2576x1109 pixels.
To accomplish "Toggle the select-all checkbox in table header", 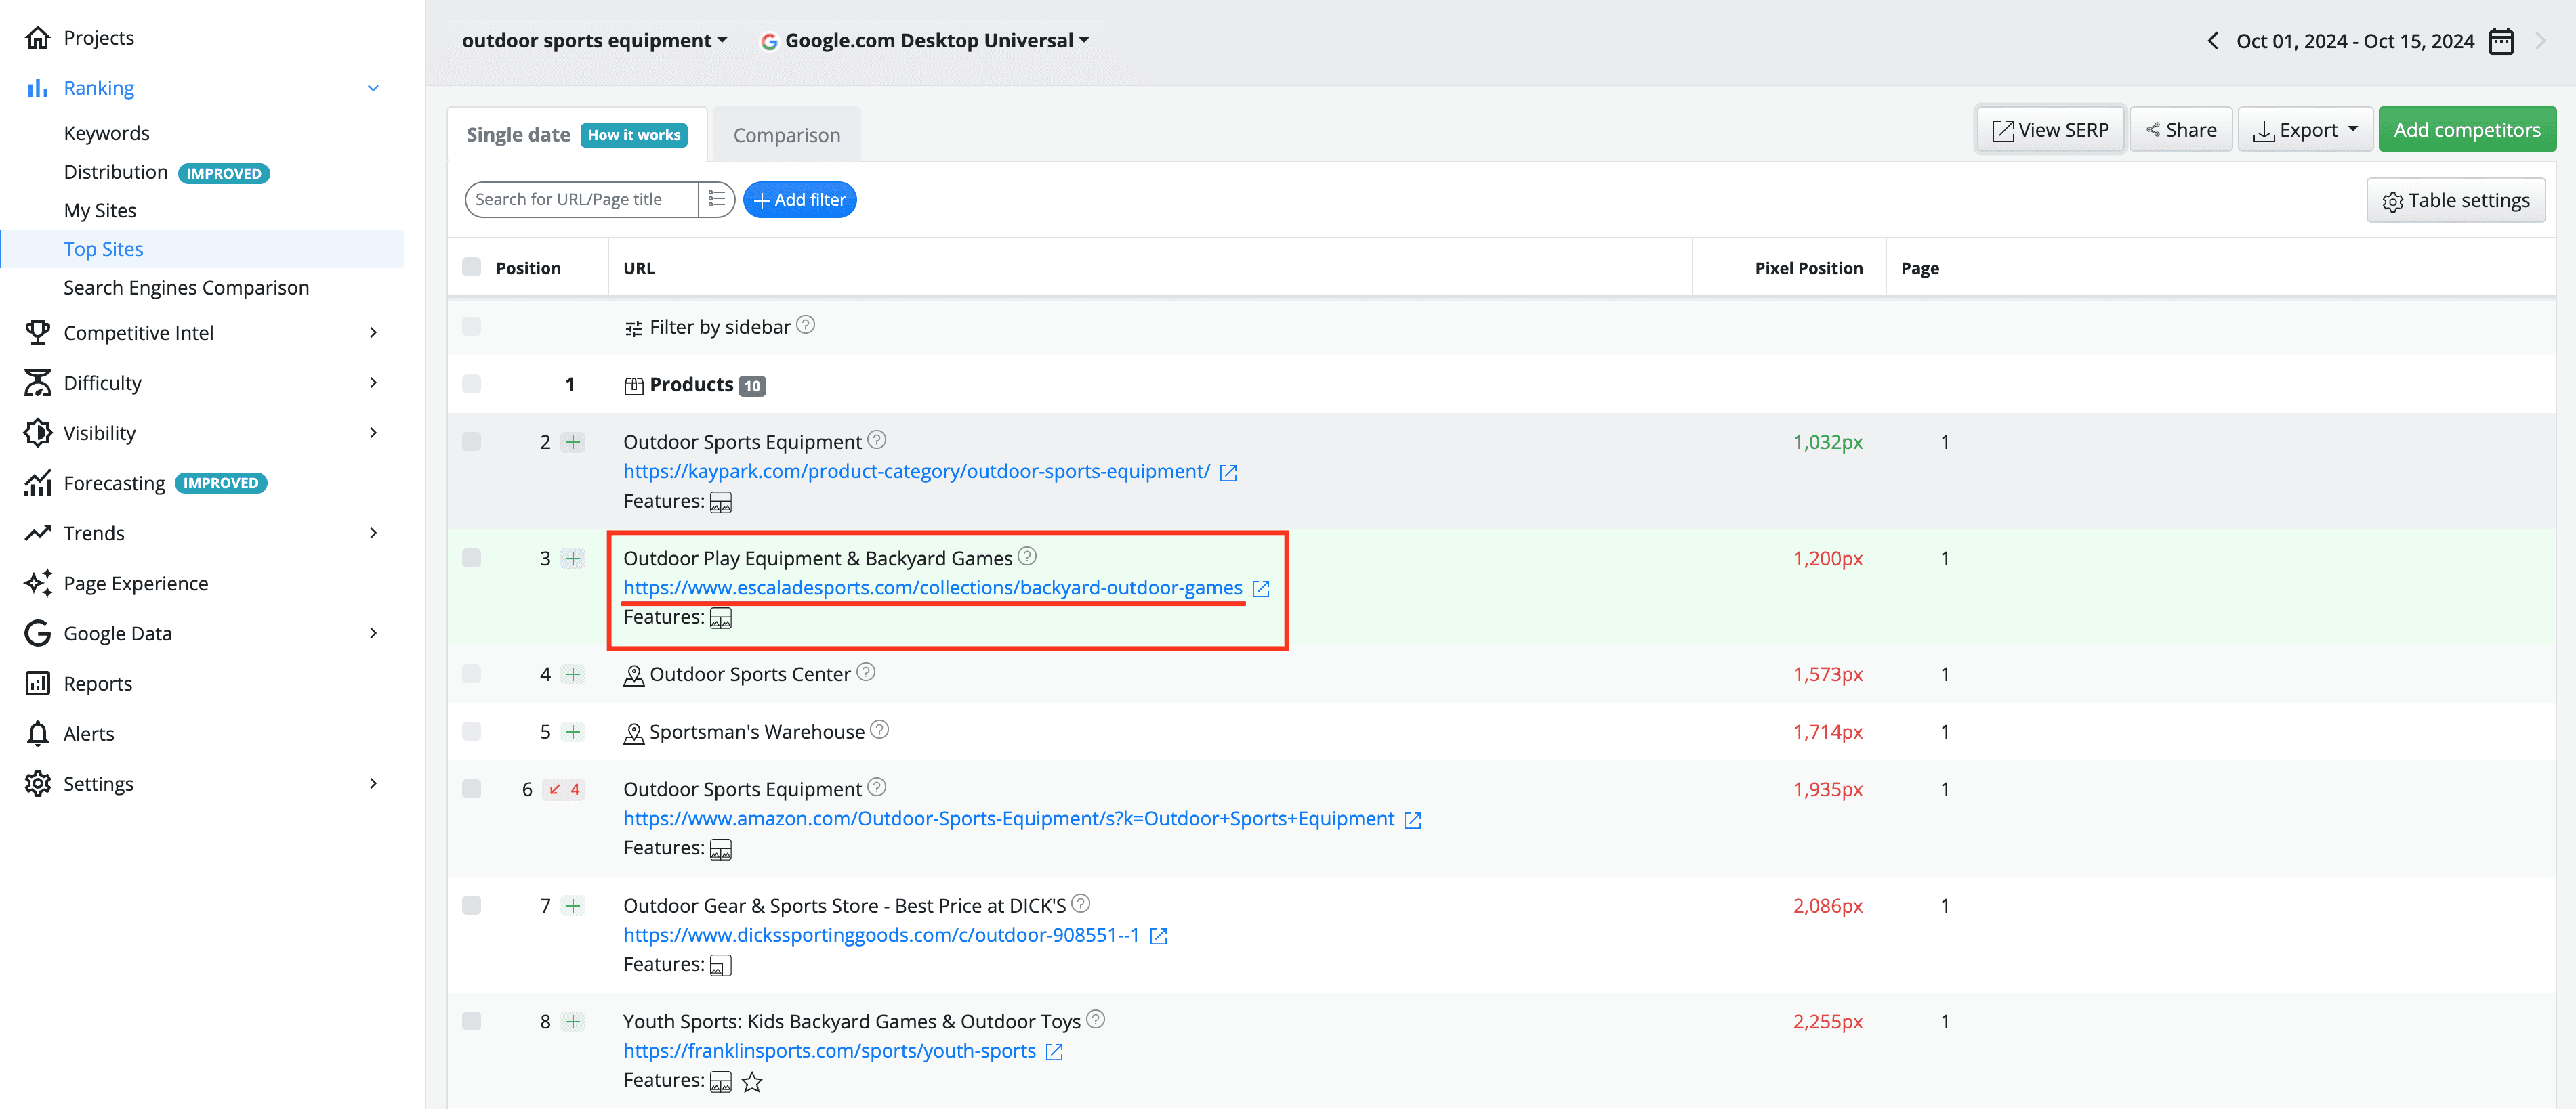I will tap(472, 267).
